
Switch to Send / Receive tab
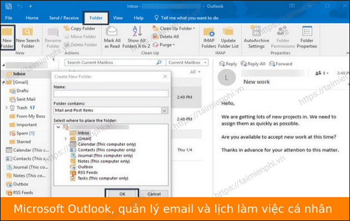click(x=64, y=18)
